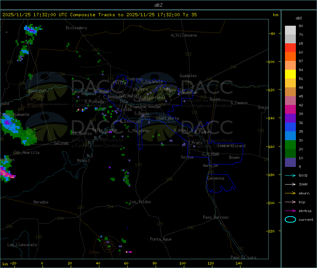
Task: Click the R_Padre label
Action: tap(202, 132)
